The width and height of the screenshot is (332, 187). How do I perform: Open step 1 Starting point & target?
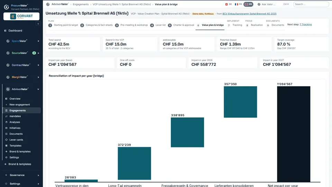(x=63, y=25)
